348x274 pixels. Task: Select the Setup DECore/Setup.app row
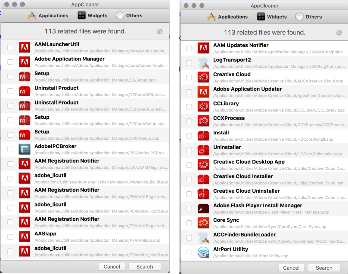[x=85, y=120]
